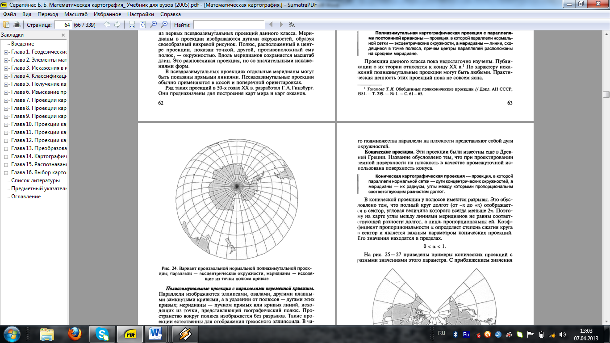Toggle Match Case search icon
Viewport: 610px width, 343px height.
point(292,25)
